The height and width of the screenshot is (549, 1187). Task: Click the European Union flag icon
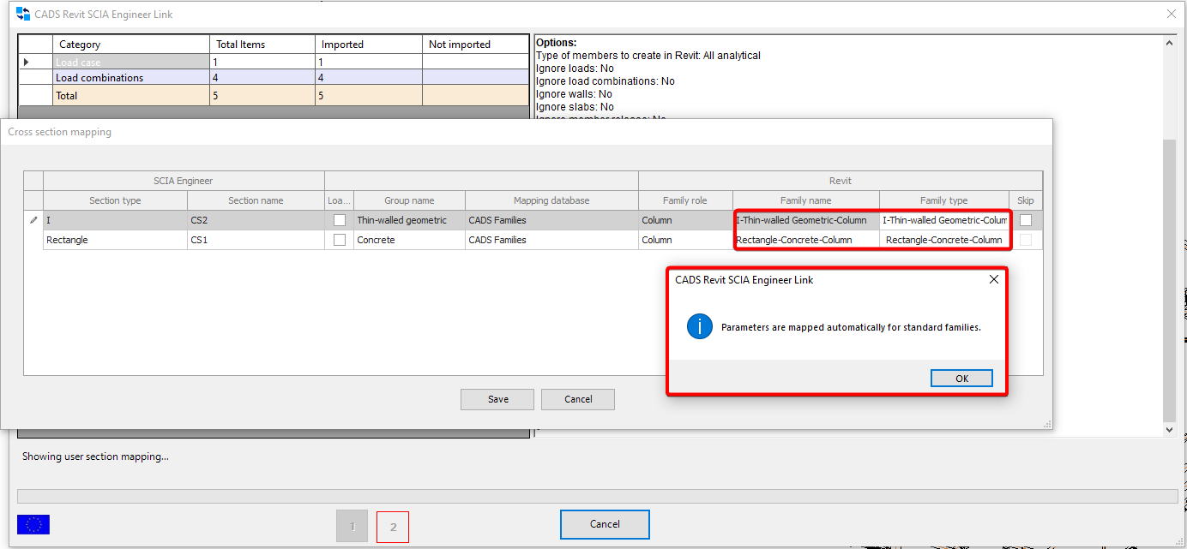pyautogui.click(x=33, y=524)
